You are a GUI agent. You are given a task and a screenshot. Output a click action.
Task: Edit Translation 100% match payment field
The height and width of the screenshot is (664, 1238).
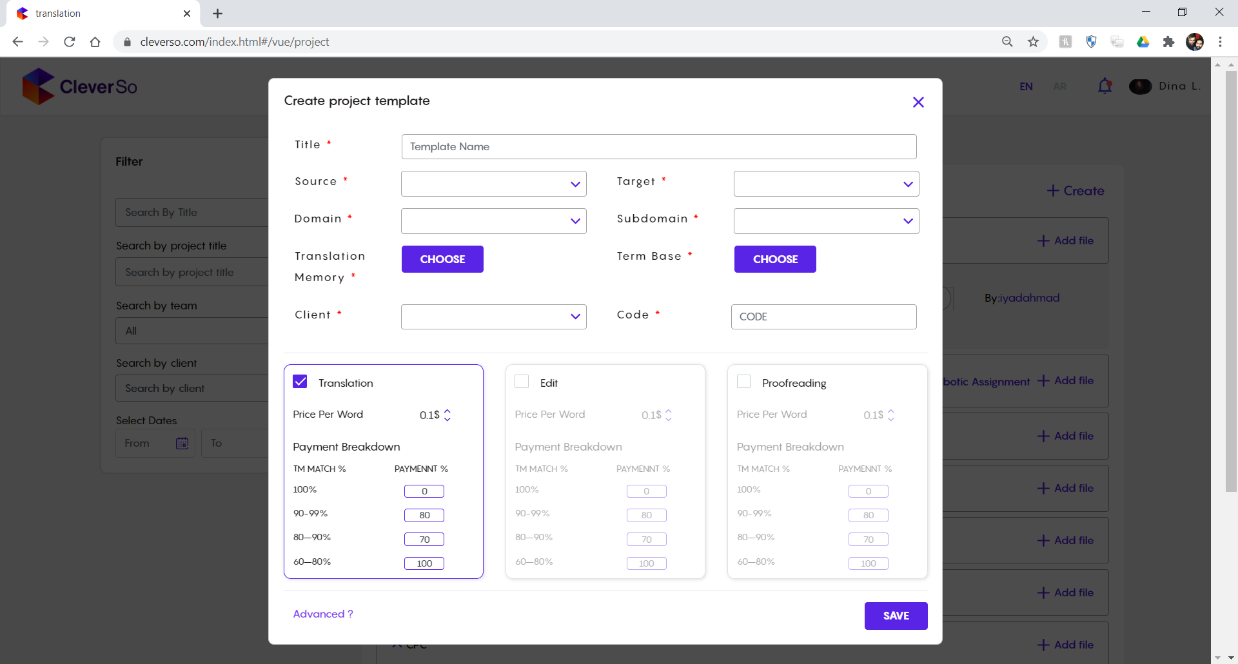pyautogui.click(x=424, y=491)
